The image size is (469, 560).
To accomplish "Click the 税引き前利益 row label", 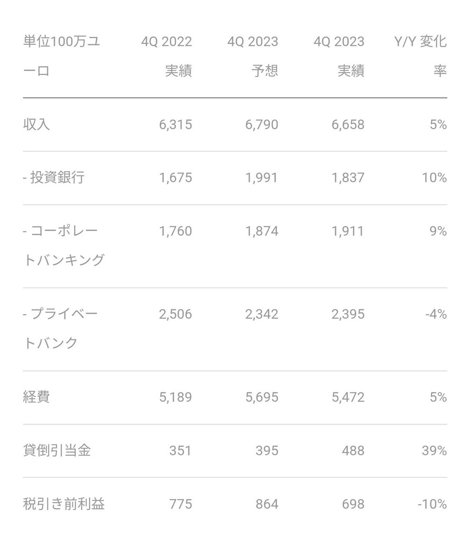I will tap(64, 504).
